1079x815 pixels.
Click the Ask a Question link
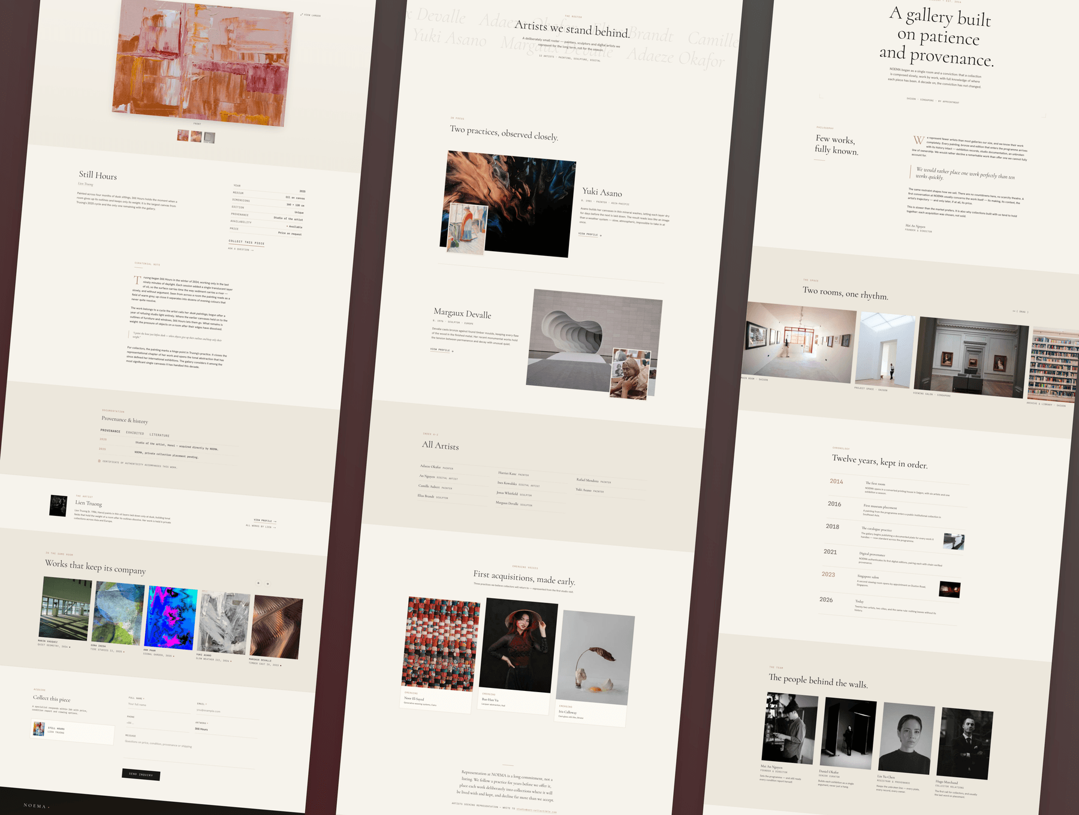(x=240, y=249)
